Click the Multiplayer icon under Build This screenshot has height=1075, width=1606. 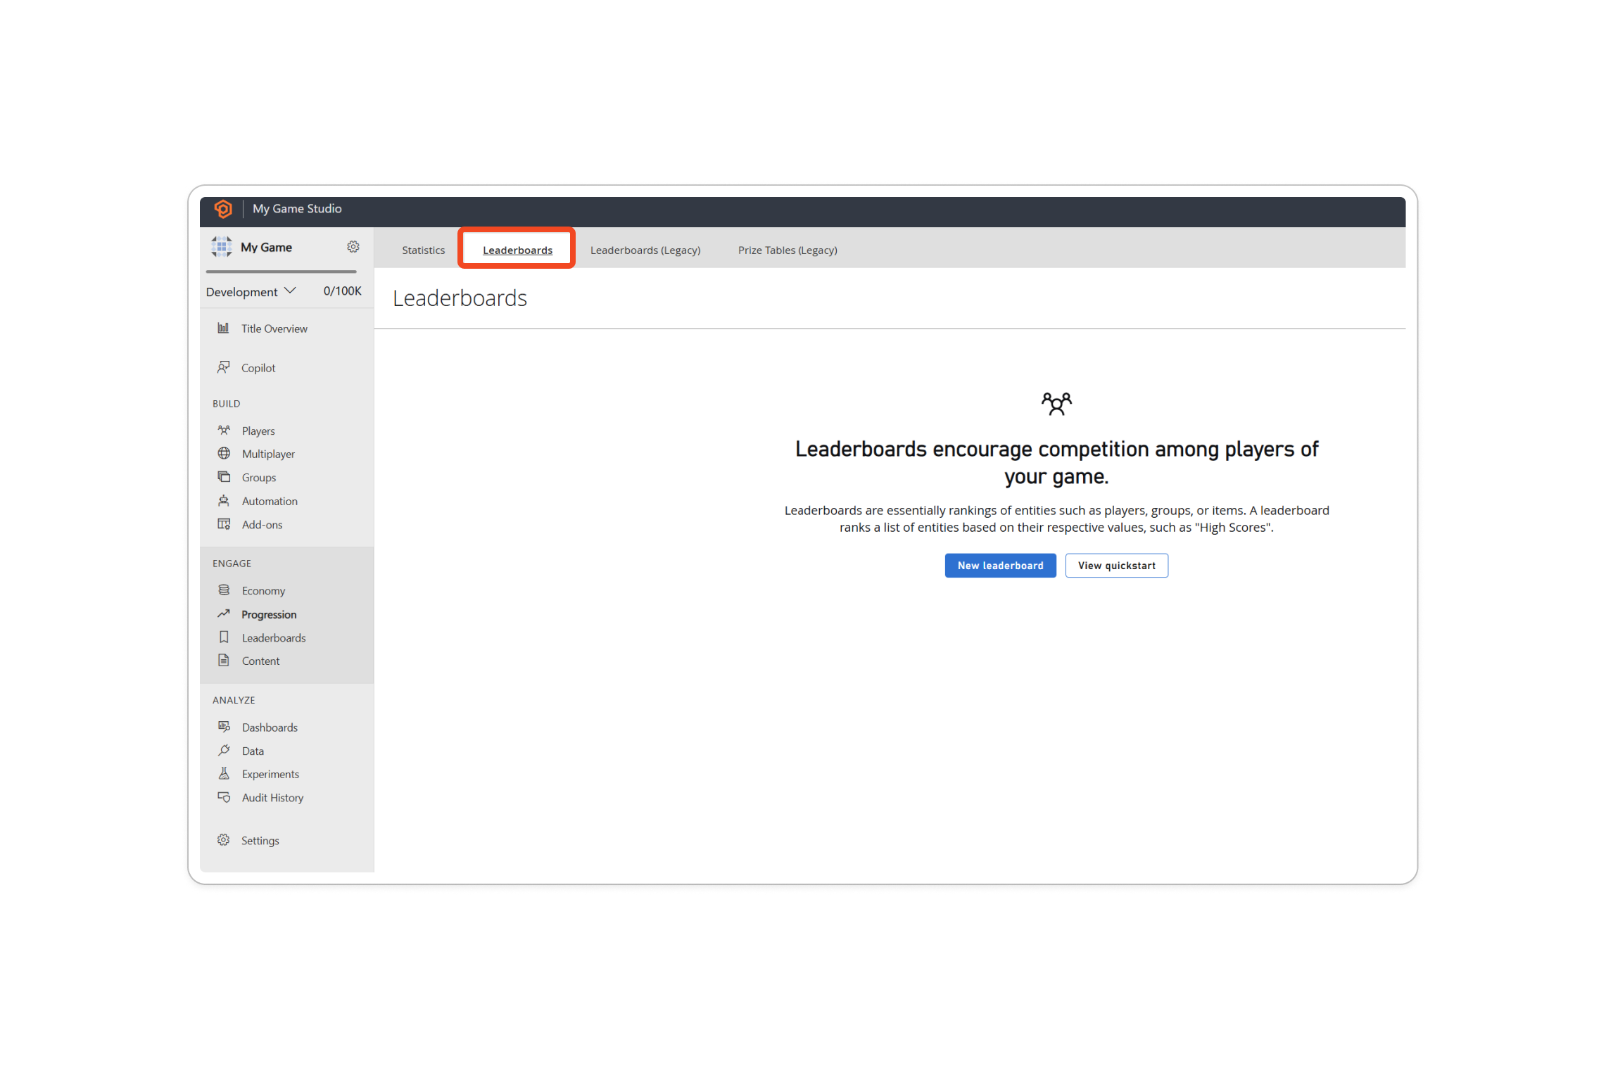click(223, 454)
